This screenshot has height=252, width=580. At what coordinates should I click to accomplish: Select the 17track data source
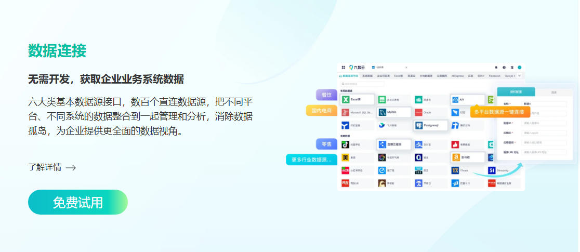tap(468, 170)
